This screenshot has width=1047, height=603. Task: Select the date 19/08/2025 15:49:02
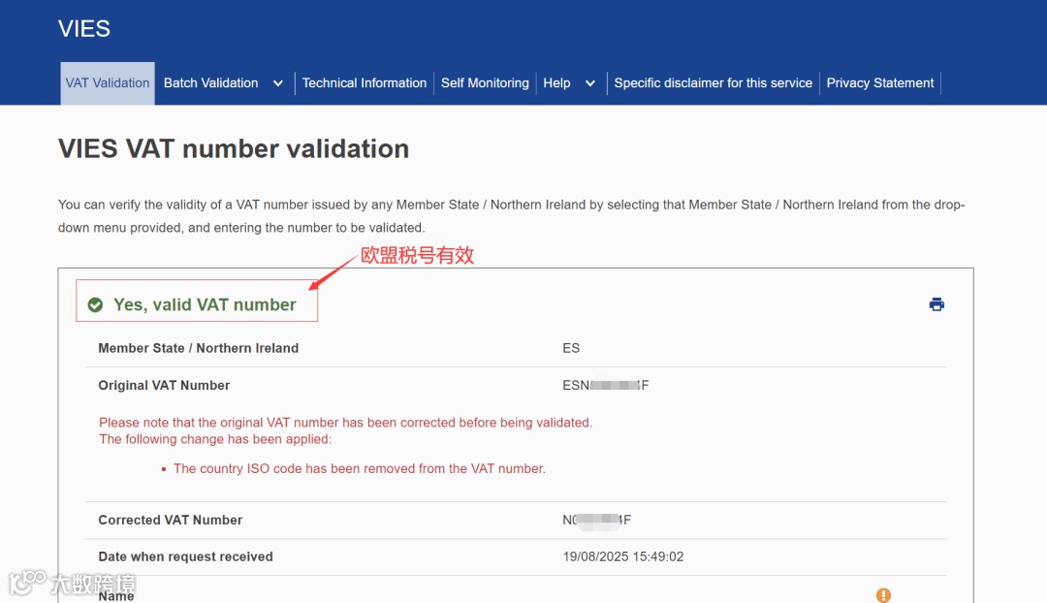623,556
